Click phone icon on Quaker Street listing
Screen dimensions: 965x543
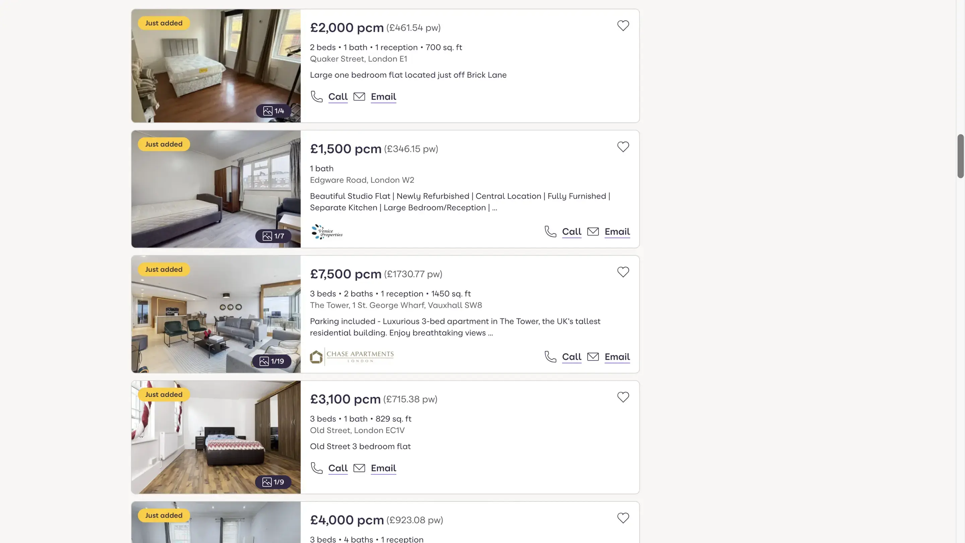click(x=317, y=97)
